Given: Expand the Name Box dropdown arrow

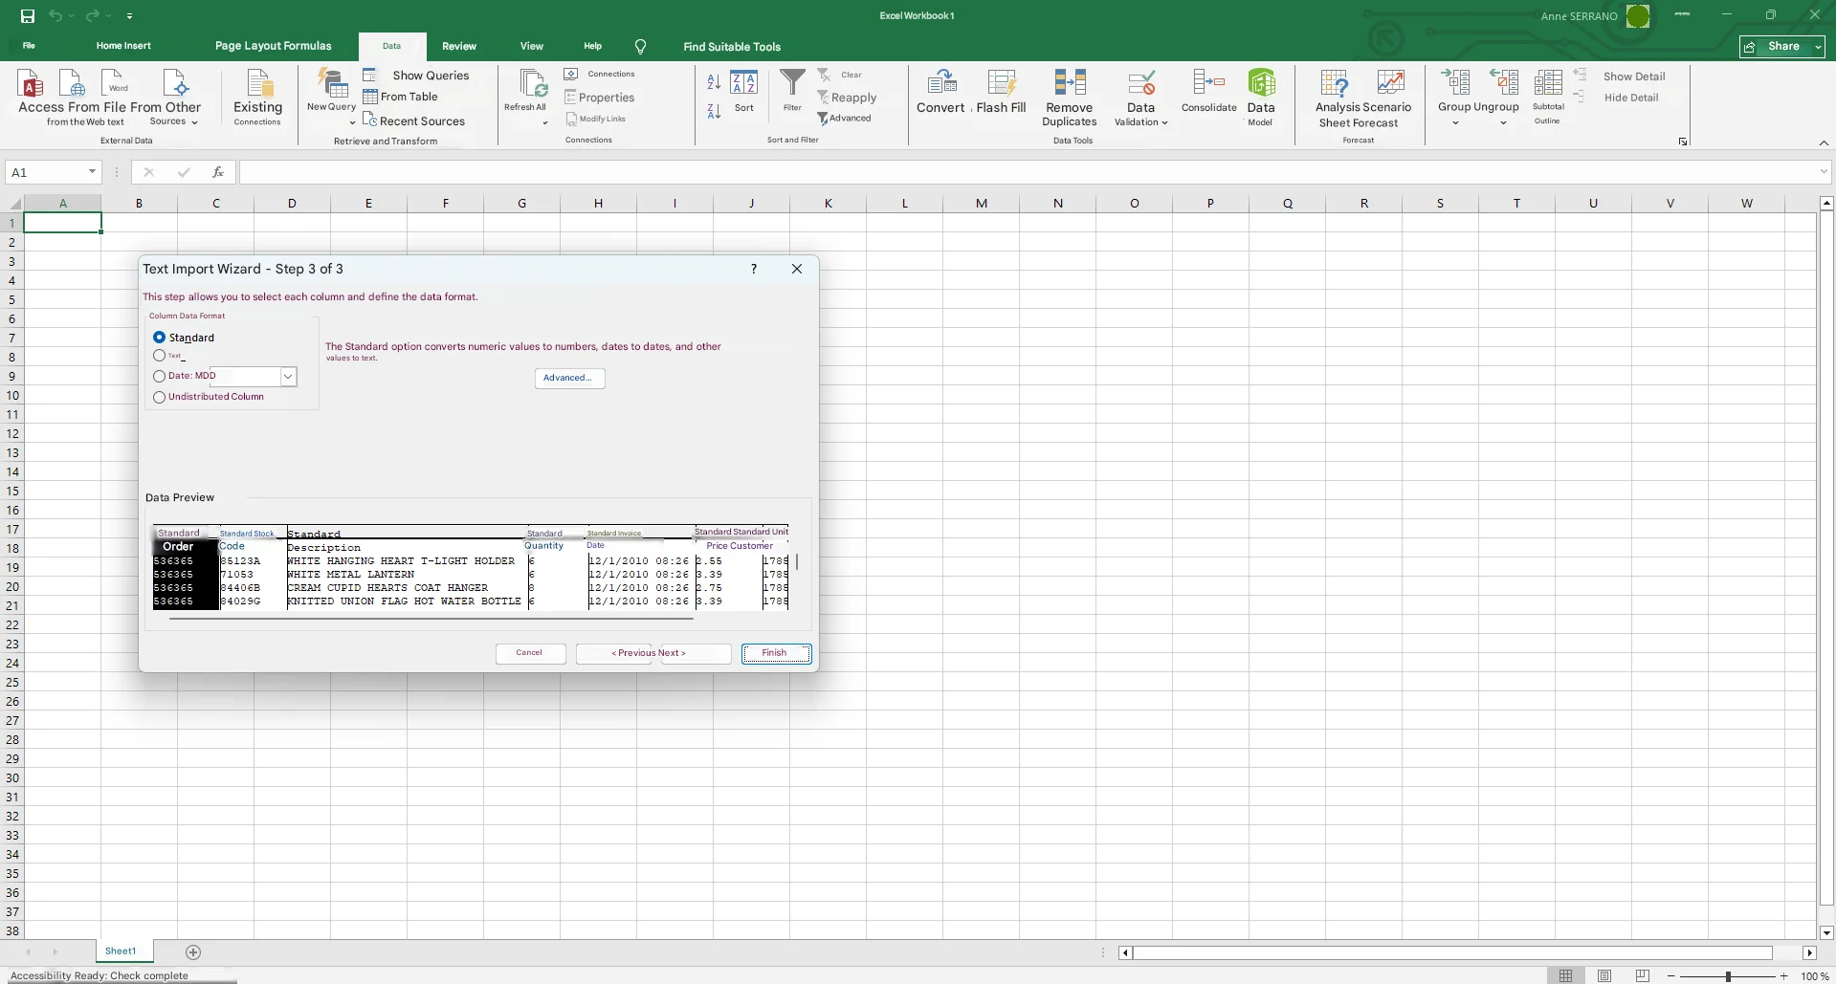Looking at the screenshot, I should [x=92, y=172].
